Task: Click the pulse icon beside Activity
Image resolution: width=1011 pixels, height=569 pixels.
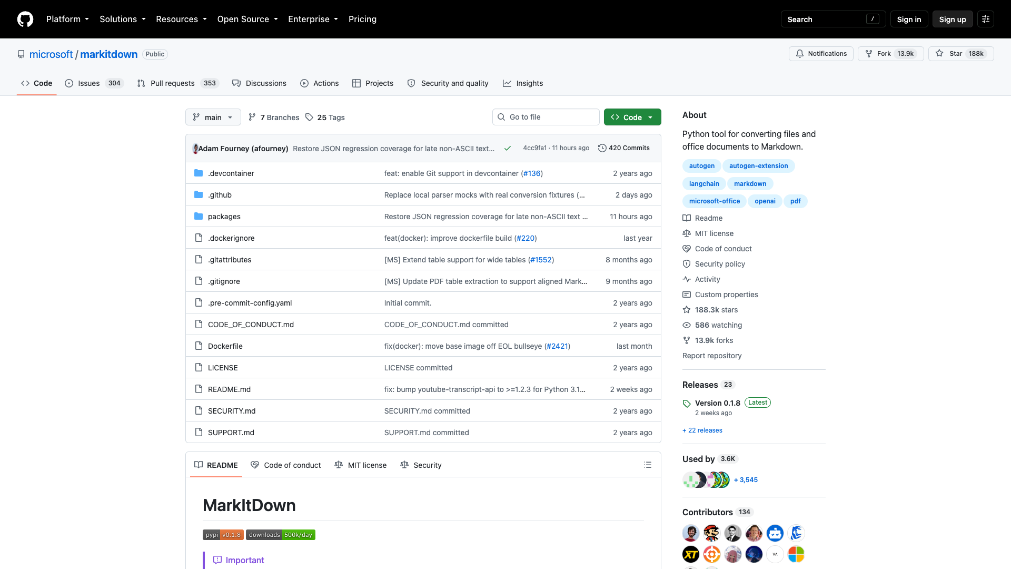Action: 687,279
